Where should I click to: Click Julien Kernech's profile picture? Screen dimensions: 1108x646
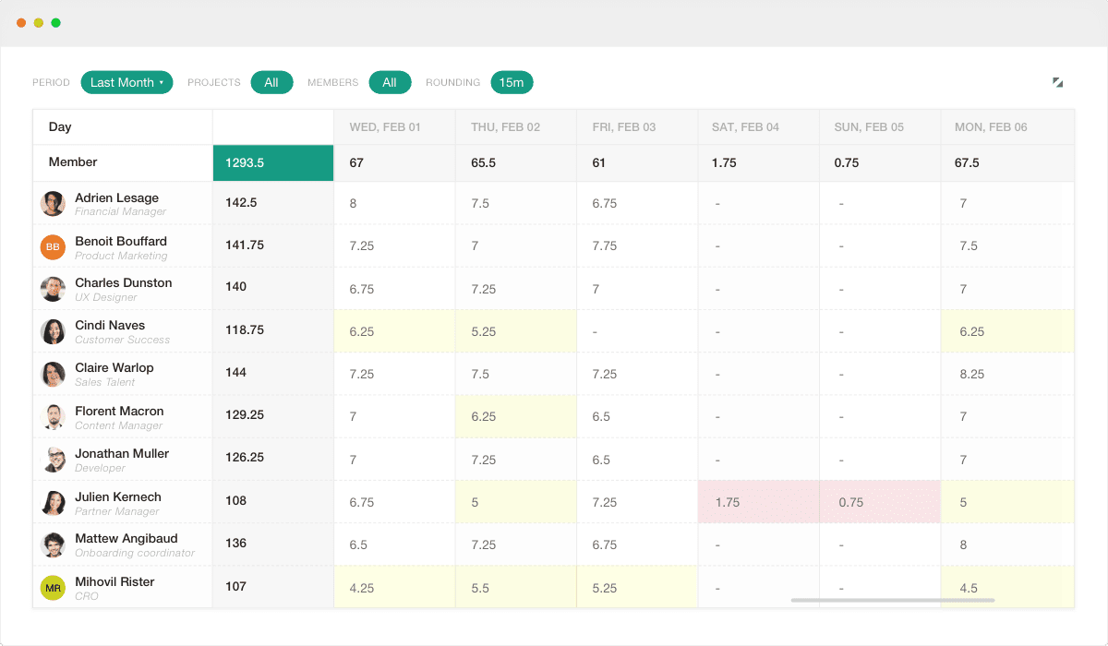tap(53, 501)
